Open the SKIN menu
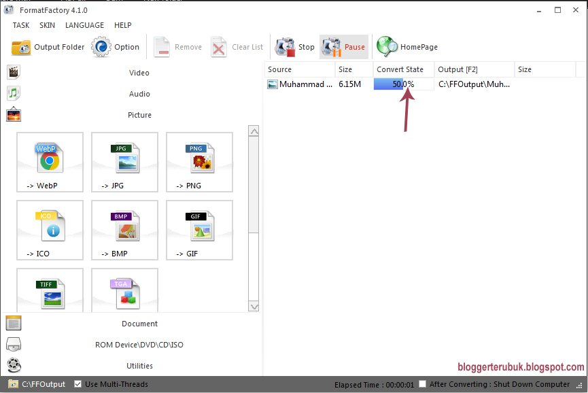 [x=48, y=25]
